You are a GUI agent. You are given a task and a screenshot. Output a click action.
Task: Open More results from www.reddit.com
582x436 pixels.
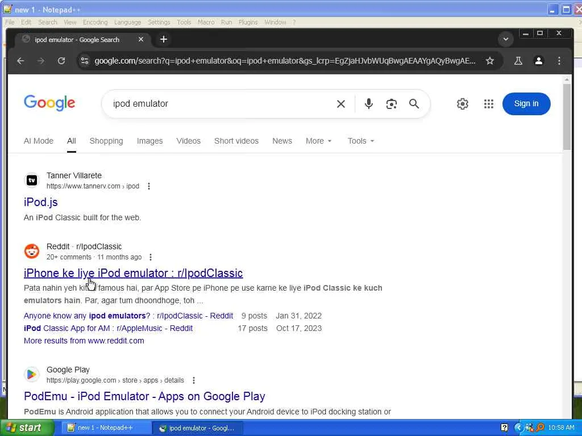[84, 341]
